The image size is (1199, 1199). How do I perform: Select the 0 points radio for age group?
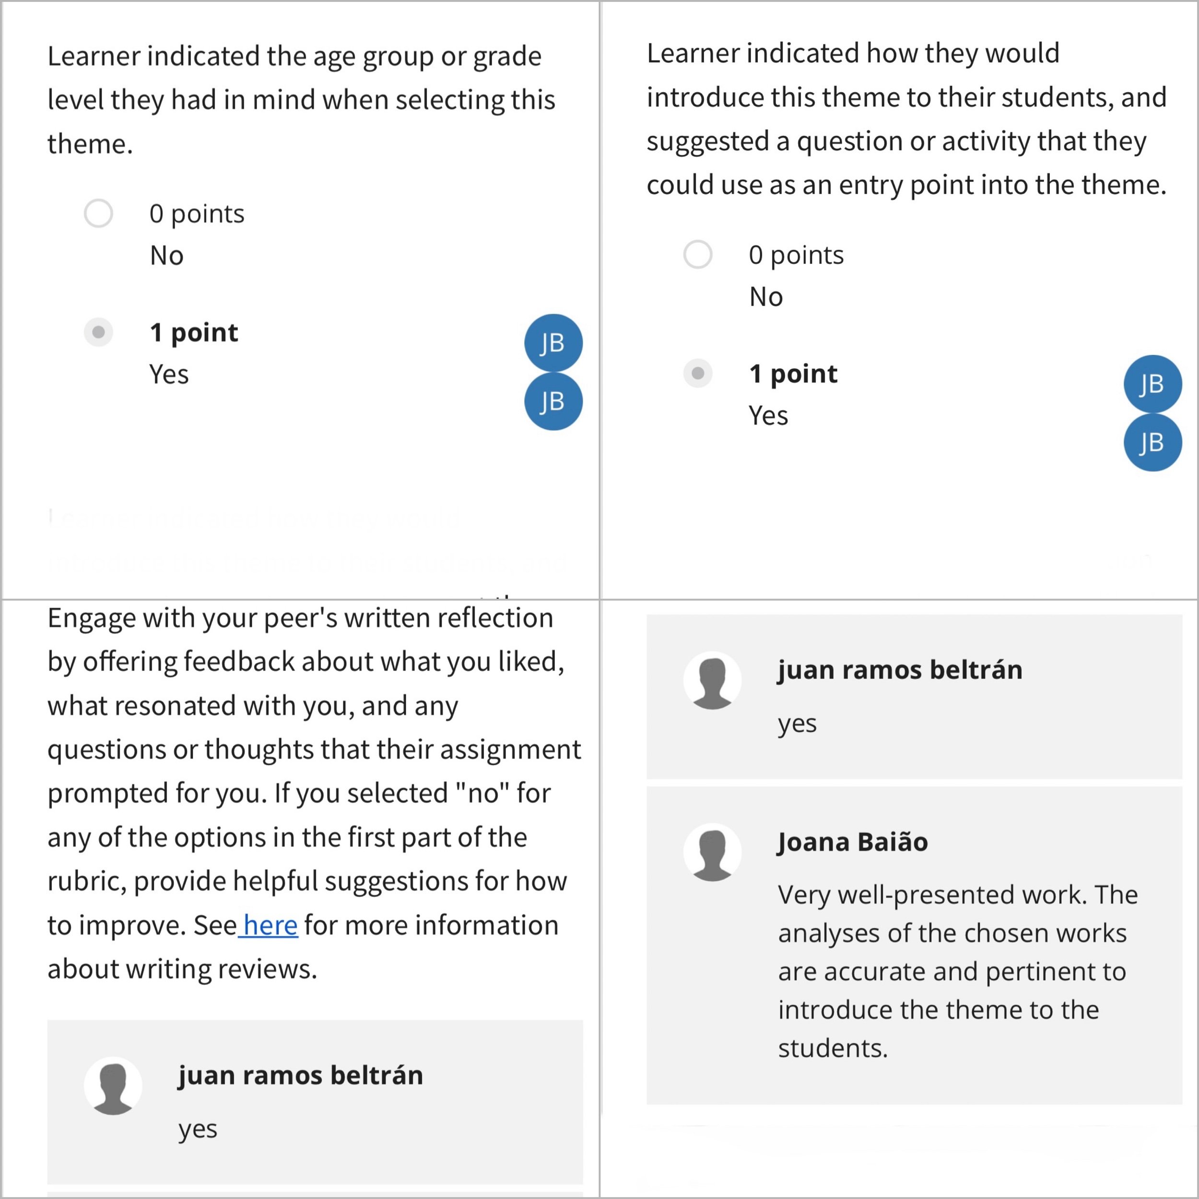(x=98, y=213)
